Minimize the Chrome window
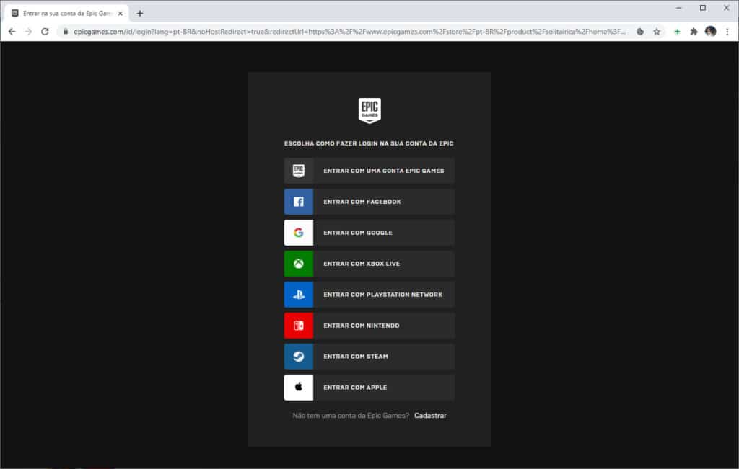 pyautogui.click(x=678, y=8)
